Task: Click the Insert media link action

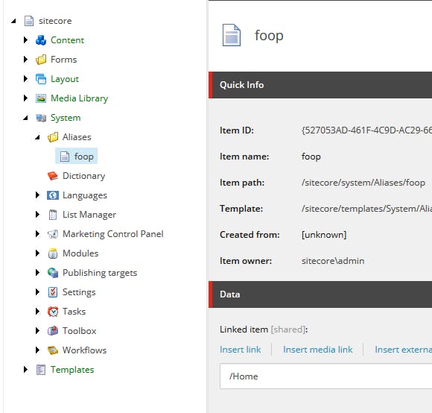Action: [x=317, y=350]
